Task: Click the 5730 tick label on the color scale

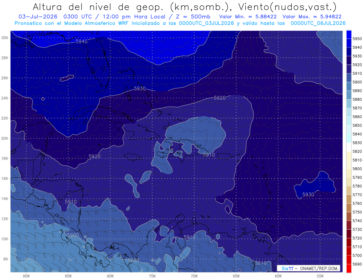Action: click(x=357, y=230)
